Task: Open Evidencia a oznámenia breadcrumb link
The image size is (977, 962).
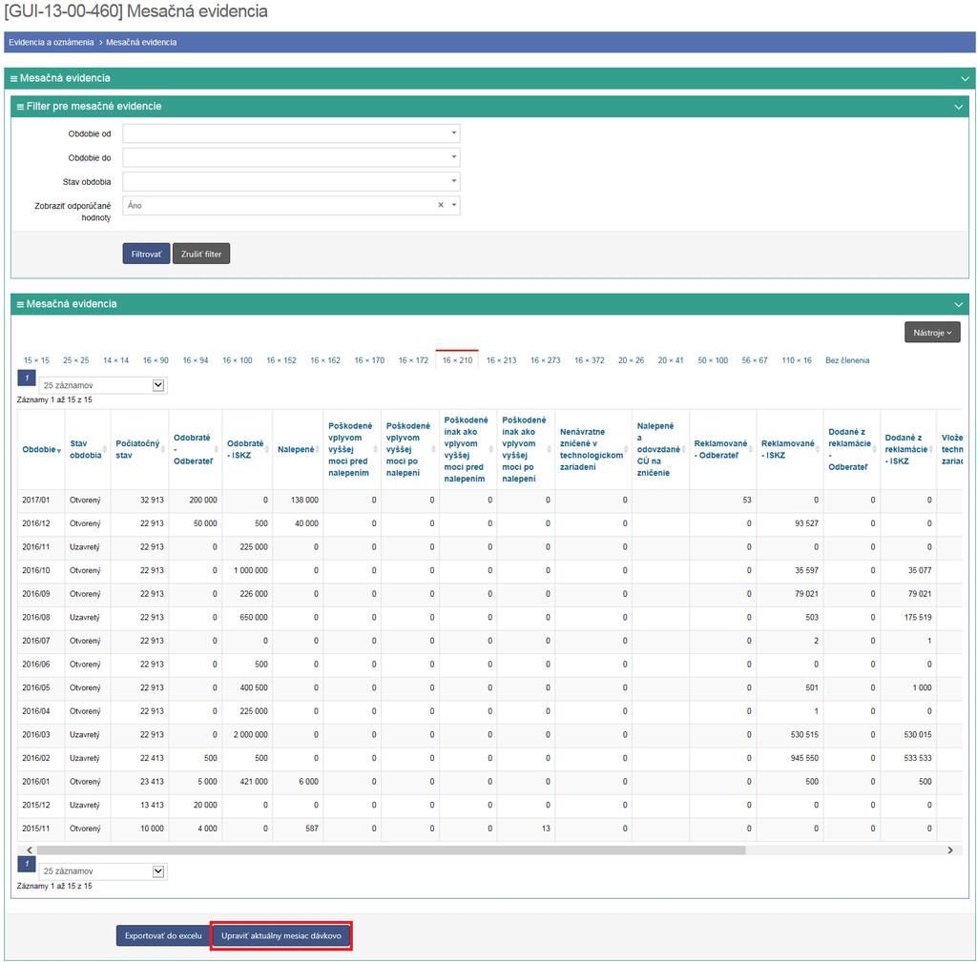Action: 52,42
